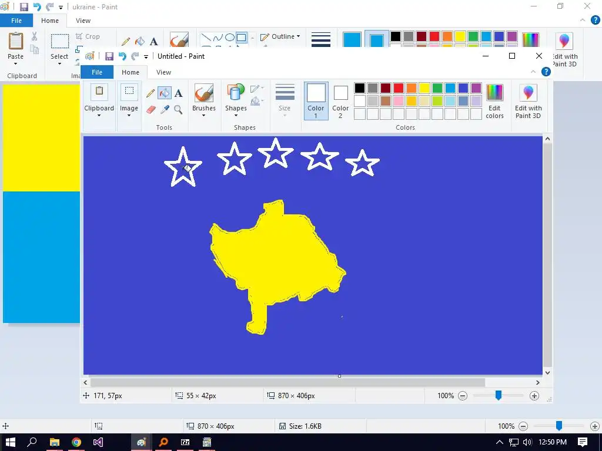Click the Save icon in ukraine Paint title bar
Image resolution: width=602 pixels, height=451 pixels.
coord(24,7)
